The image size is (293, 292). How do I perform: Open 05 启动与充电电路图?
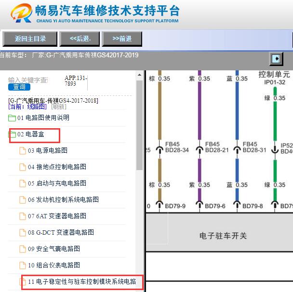(57, 183)
